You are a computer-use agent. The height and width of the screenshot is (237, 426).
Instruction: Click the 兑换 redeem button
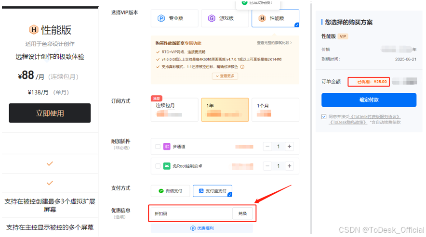[x=242, y=213]
